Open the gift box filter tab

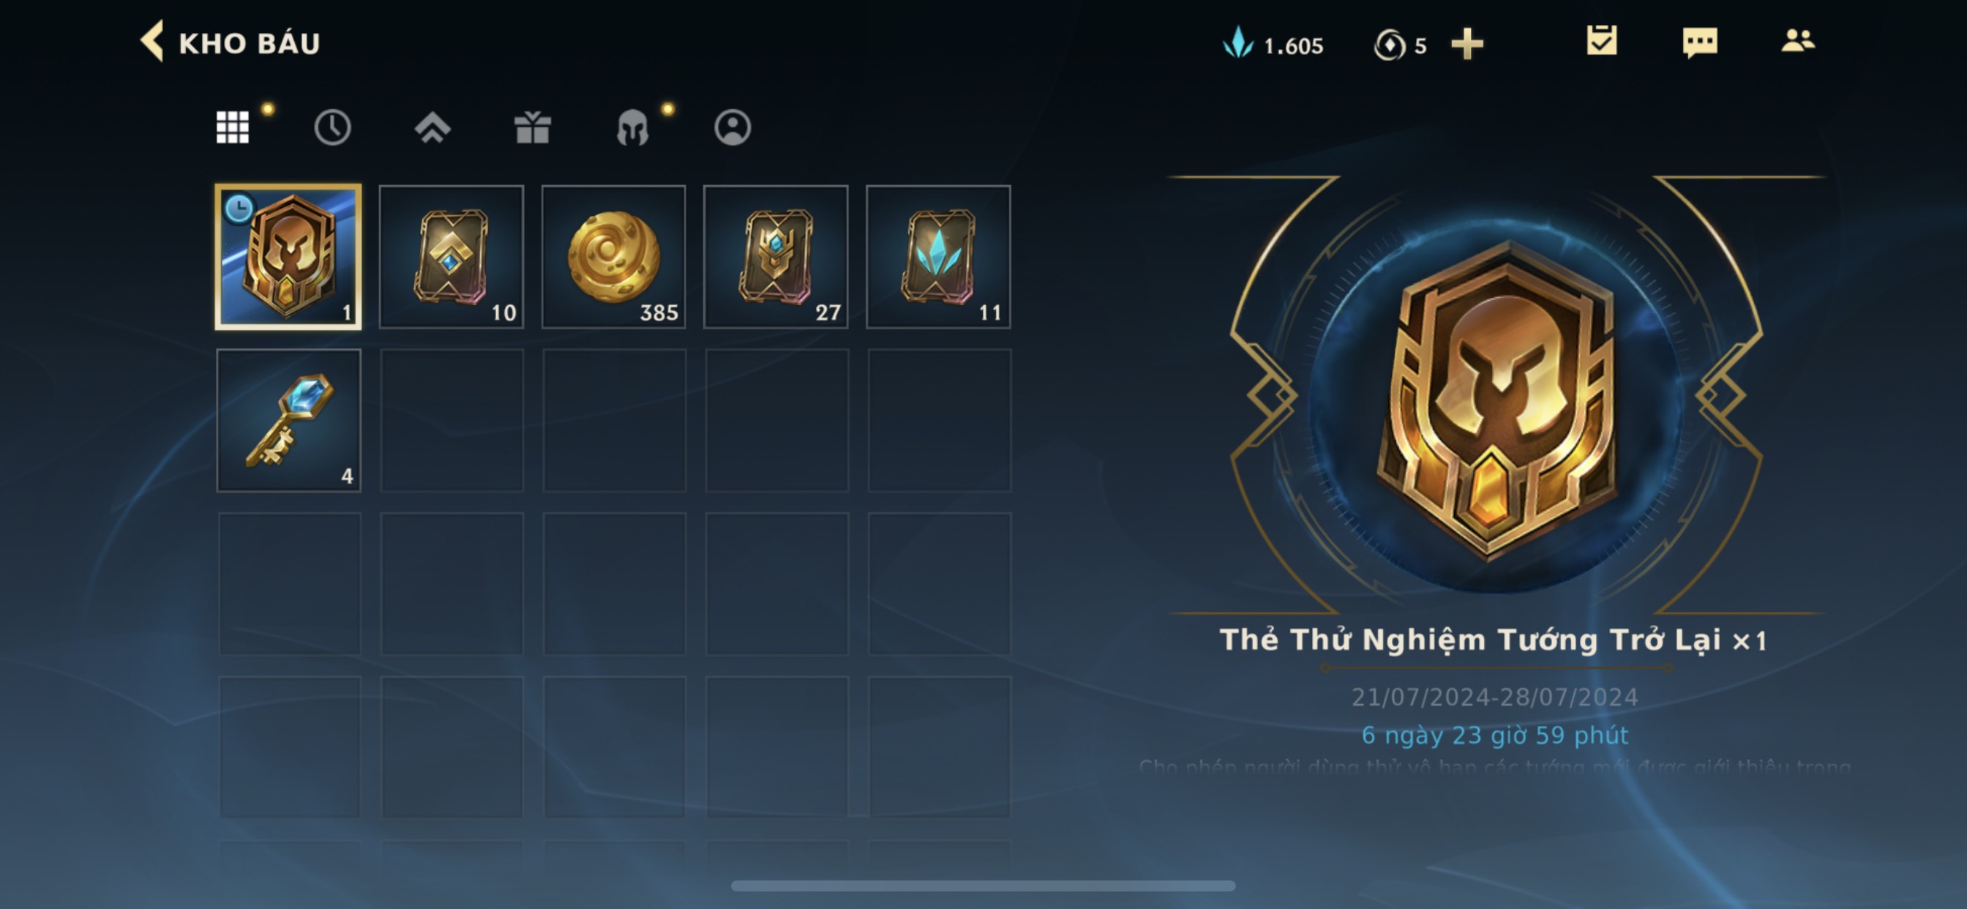click(x=532, y=127)
